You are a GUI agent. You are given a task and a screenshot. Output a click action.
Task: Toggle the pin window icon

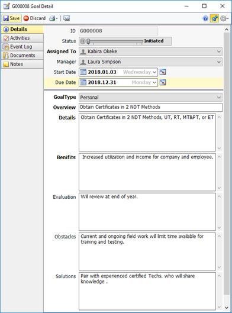(214, 18)
